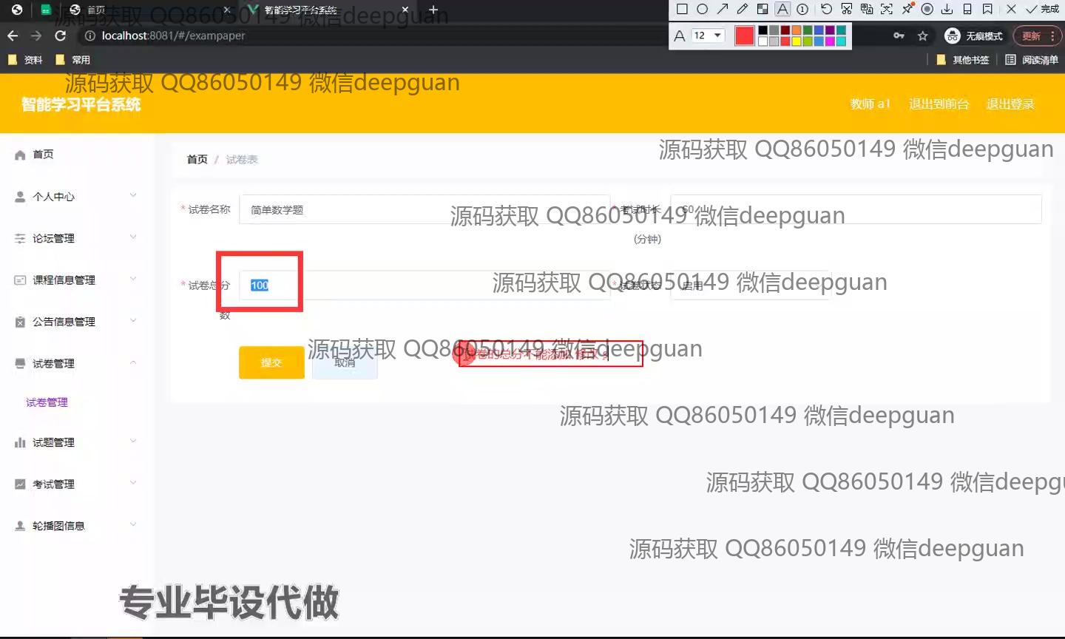Click the 首页 breadcrumb link
1065x639 pixels.
(197, 159)
